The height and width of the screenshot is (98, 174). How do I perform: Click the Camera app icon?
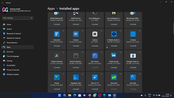[x=76, y=34]
